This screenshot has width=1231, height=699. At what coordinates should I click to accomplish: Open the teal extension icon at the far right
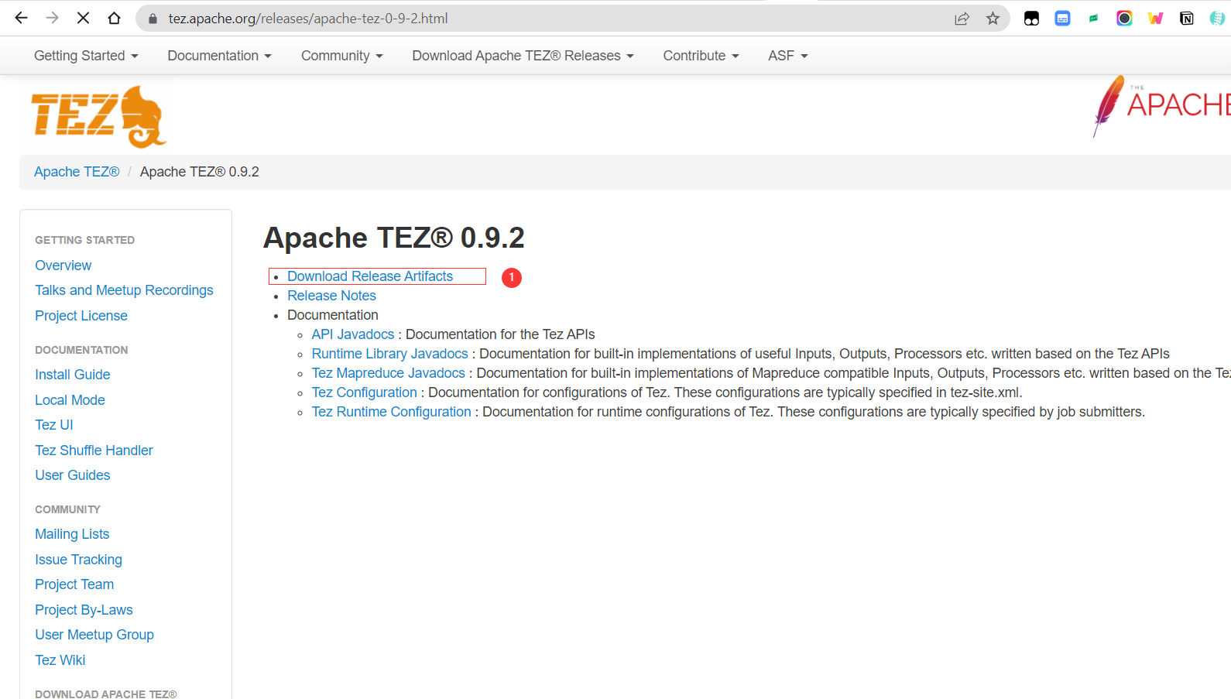click(1217, 19)
